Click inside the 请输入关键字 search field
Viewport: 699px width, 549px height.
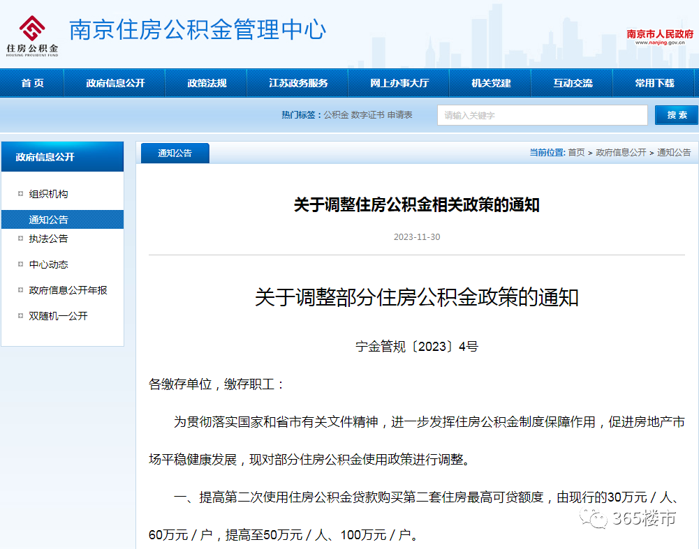(x=542, y=114)
